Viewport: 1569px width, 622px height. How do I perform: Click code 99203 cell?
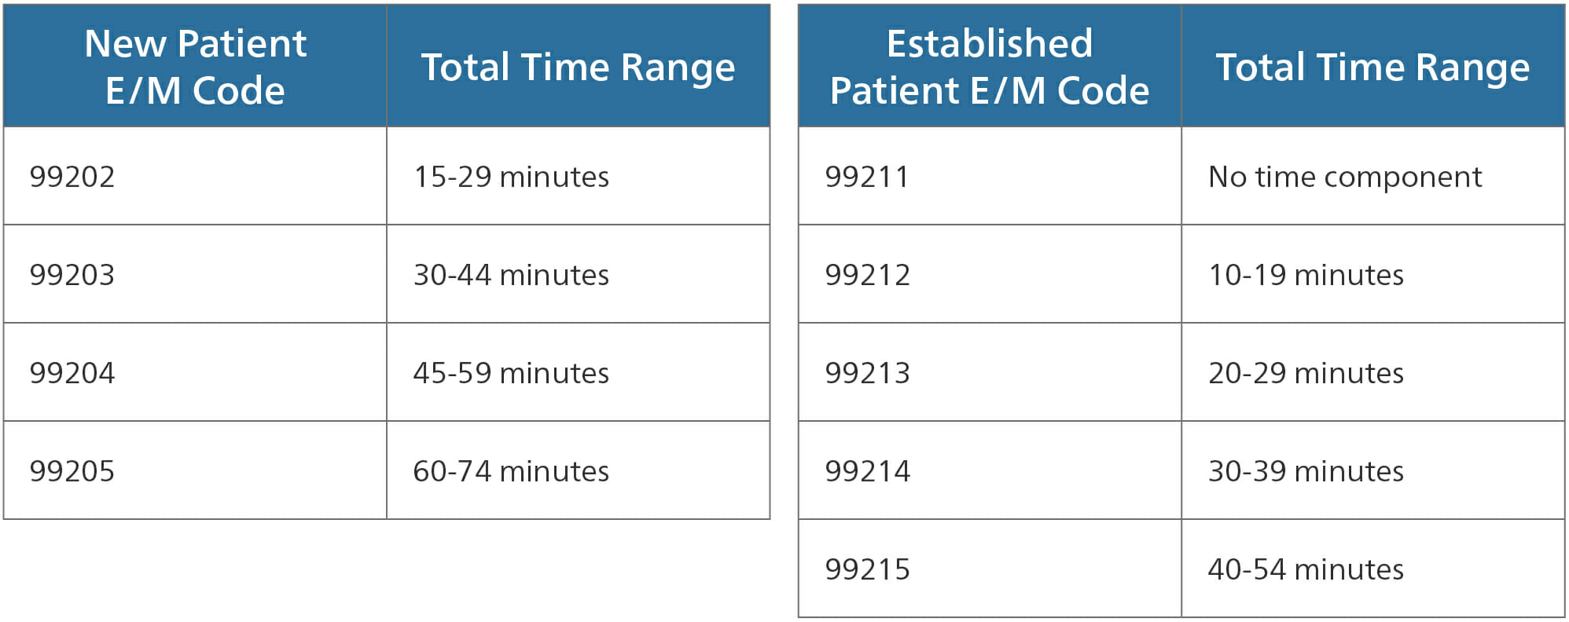click(x=72, y=275)
